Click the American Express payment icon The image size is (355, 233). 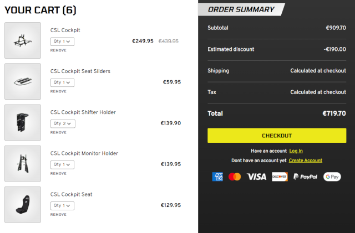(x=218, y=177)
